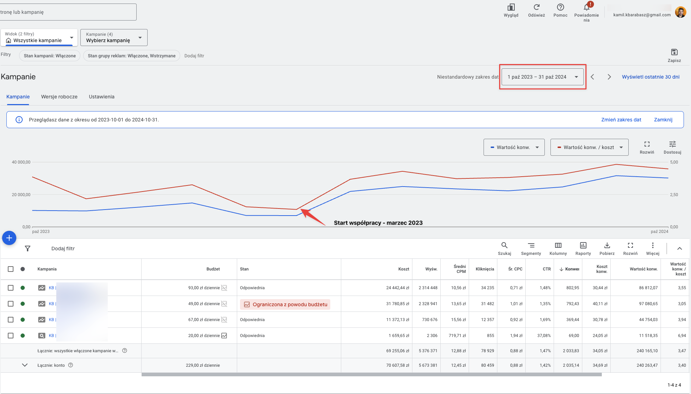Click the 49,00 zł dziennie budget cell

[204, 304]
